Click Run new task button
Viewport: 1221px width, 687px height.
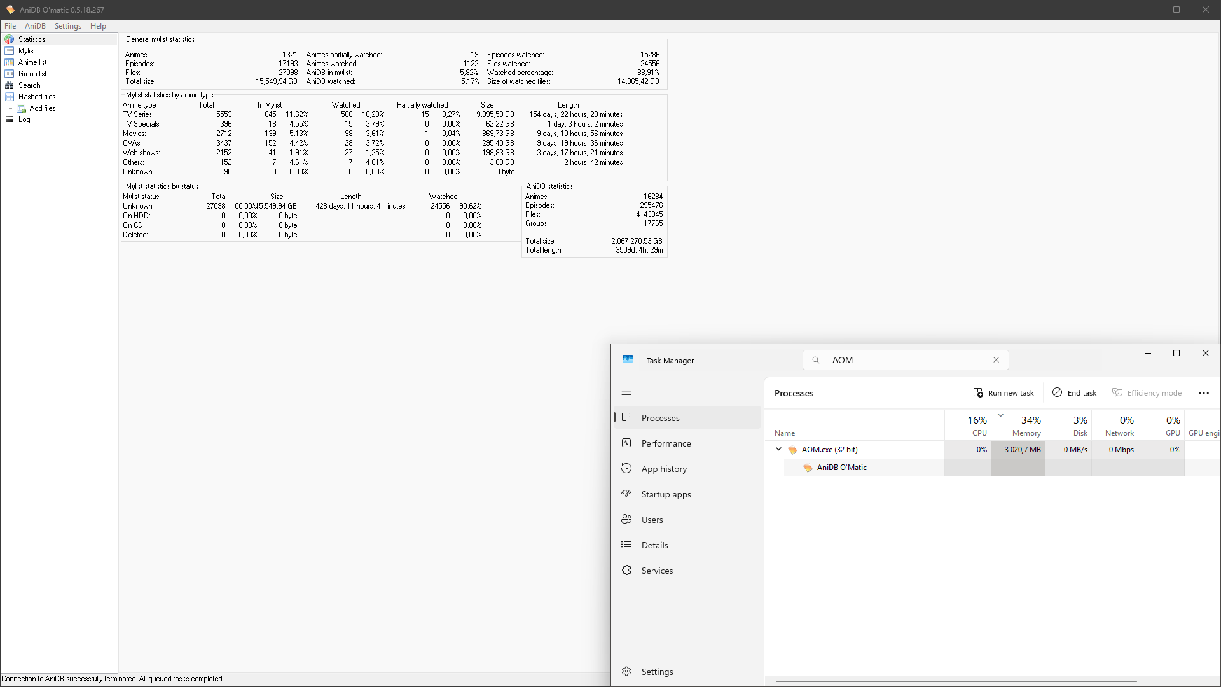point(1004,393)
